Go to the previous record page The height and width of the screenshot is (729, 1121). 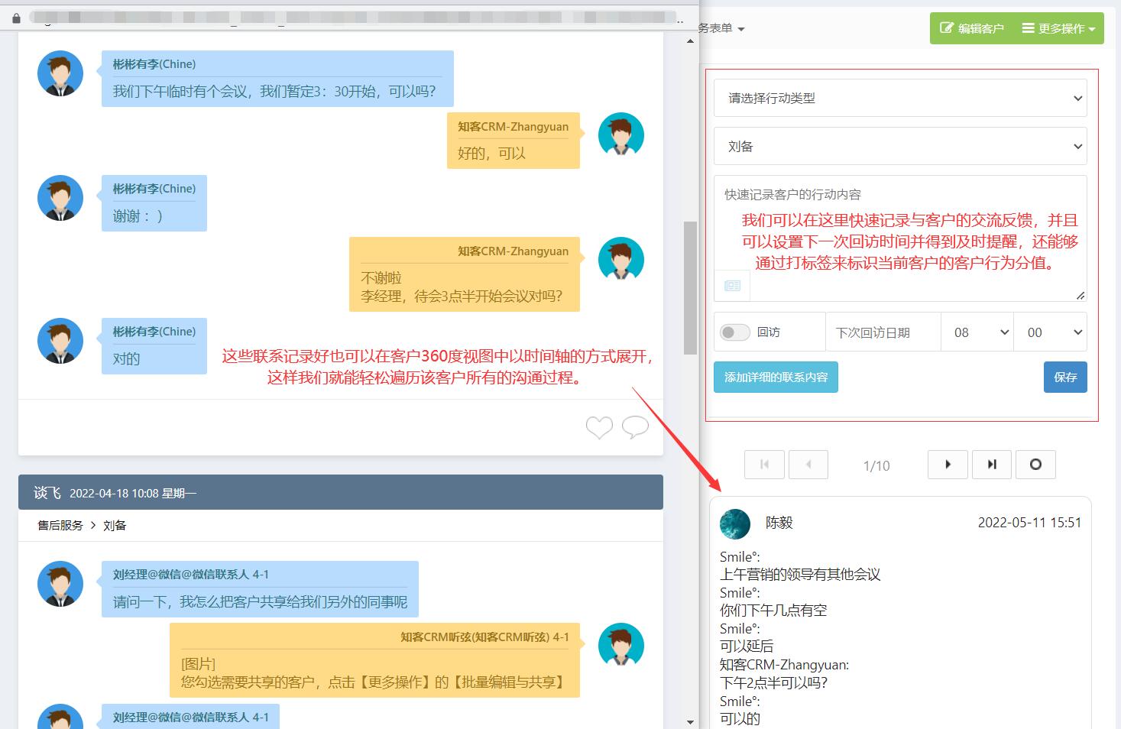coord(808,465)
